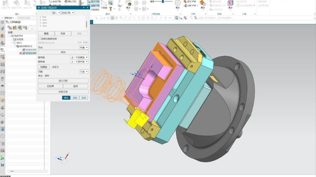
Task: Open the Assembly Navigator icon in resource bar
Action: pos(2,29)
